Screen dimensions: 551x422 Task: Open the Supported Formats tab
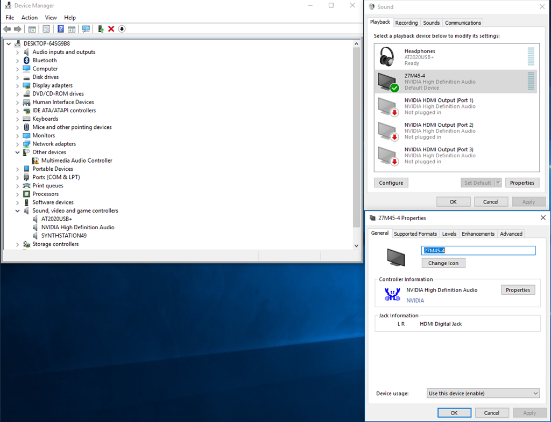pyautogui.click(x=415, y=234)
